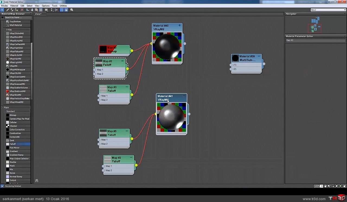347x202 pixels.
Task: Collapse the Material #39 Multi/Sub node
Action: tap(259, 56)
